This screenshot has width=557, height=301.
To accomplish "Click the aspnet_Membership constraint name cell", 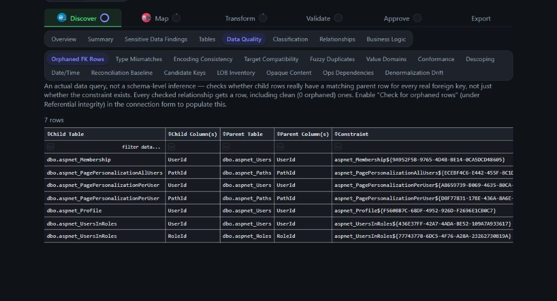I will pos(422,160).
